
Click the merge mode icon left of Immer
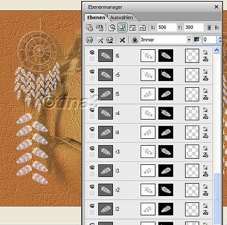[134, 40]
